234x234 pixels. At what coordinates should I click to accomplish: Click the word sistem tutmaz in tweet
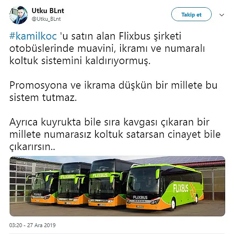coord(43,97)
